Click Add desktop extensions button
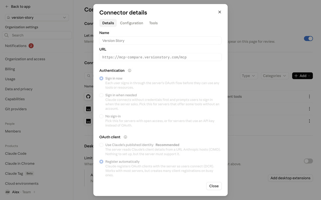Image resolution: width=321 pixels, height=200 pixels. point(290,178)
